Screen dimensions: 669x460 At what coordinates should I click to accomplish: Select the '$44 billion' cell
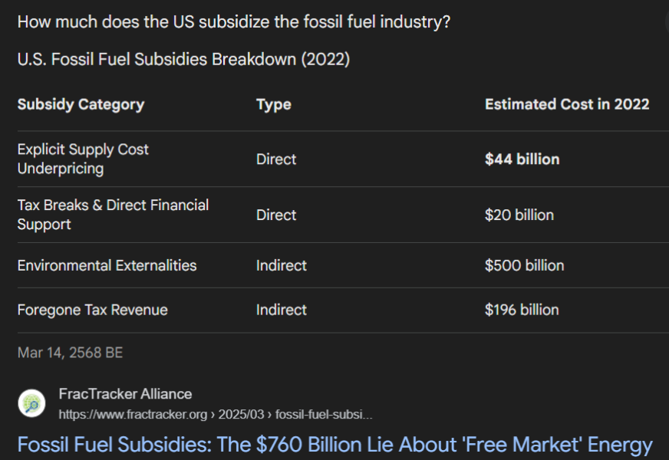(x=522, y=159)
